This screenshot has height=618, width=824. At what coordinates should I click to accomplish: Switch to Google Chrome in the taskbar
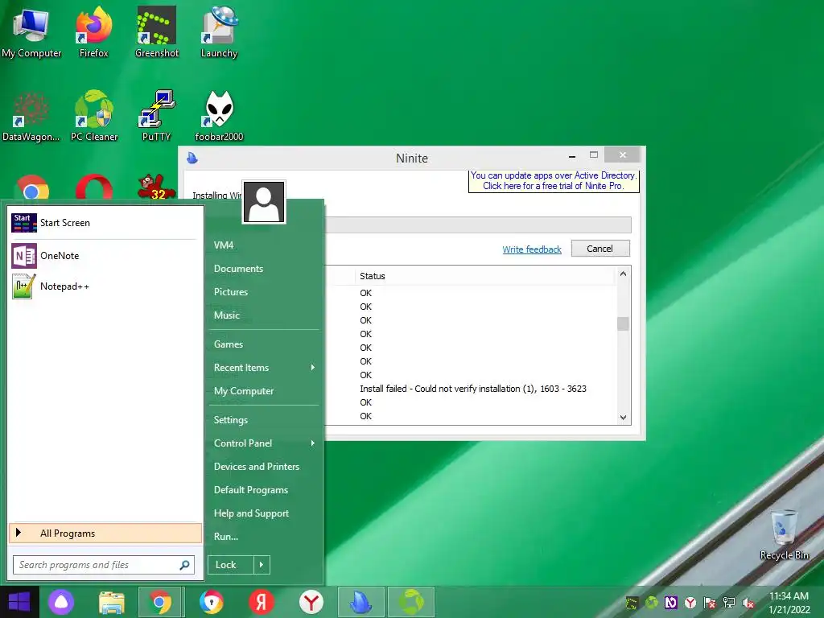tap(161, 602)
